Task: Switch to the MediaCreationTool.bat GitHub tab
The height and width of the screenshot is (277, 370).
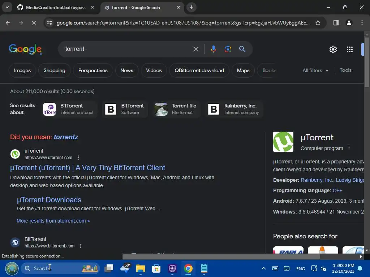Action: (56, 8)
